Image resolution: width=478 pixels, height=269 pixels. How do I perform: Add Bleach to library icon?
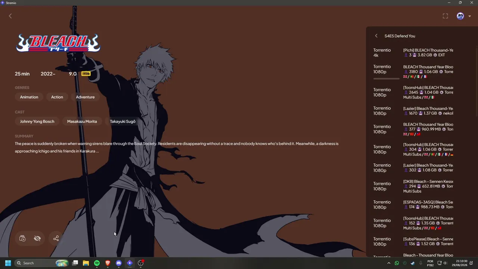pyautogui.click(x=22, y=238)
